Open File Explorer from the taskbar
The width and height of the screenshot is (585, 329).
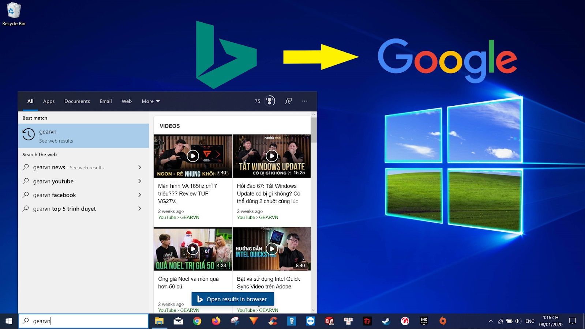159,321
